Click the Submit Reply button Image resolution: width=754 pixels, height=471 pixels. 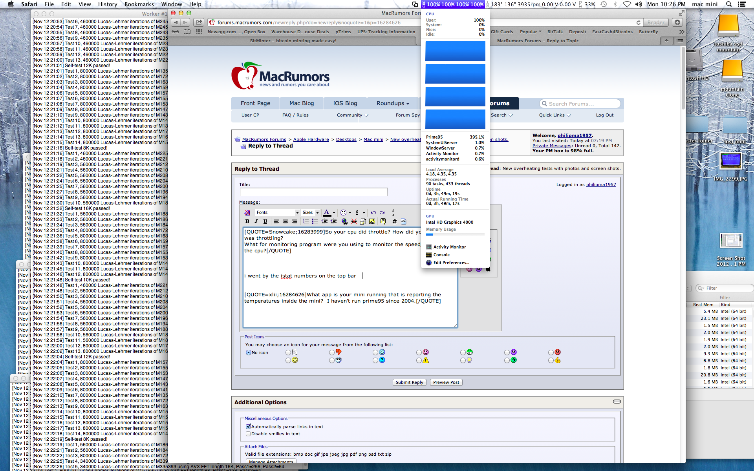point(409,382)
